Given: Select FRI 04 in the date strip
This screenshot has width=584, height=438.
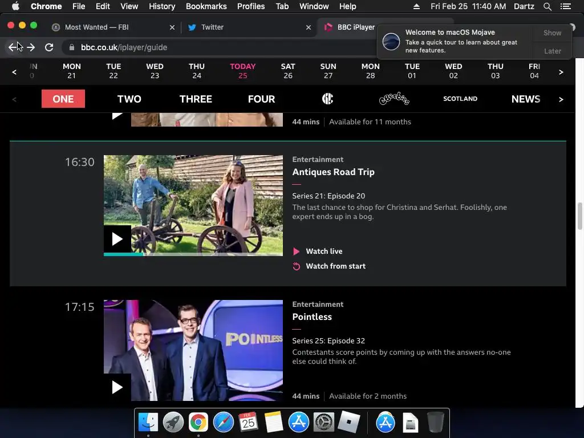Looking at the screenshot, I should tap(534, 71).
